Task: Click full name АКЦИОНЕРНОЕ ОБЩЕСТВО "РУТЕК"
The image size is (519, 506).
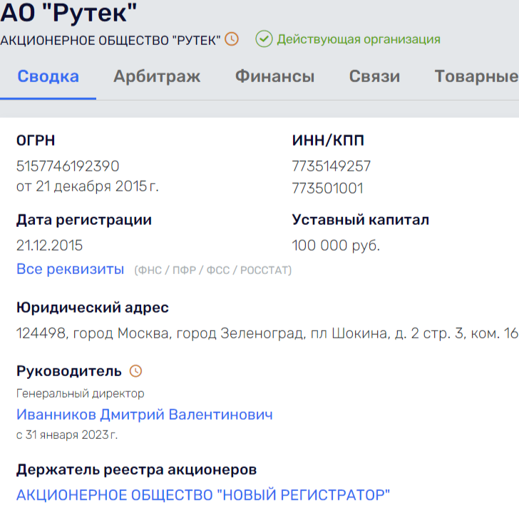Action: click(111, 41)
